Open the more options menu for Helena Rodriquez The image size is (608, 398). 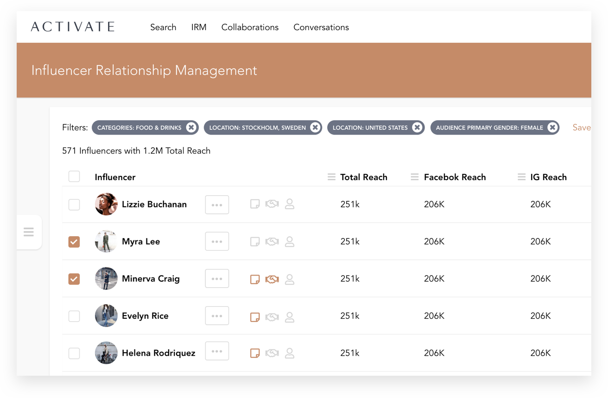[217, 352]
